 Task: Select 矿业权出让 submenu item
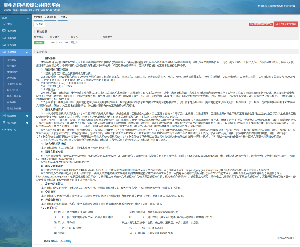(13, 90)
